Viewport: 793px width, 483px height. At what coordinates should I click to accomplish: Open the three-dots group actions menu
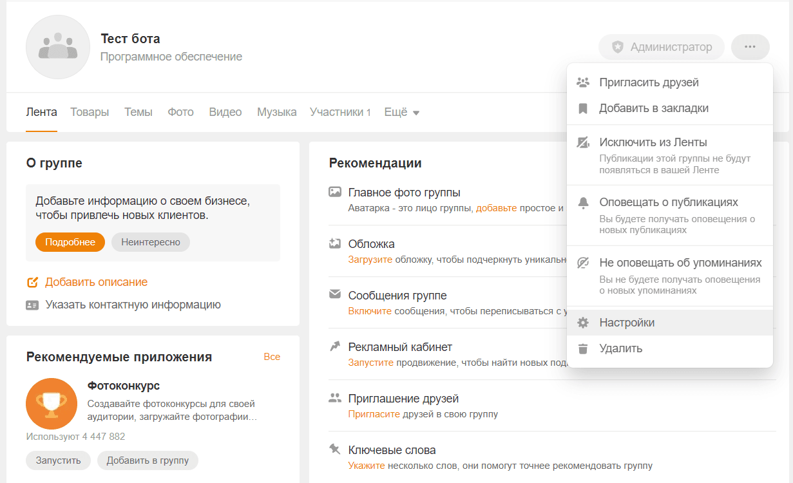[x=750, y=47]
